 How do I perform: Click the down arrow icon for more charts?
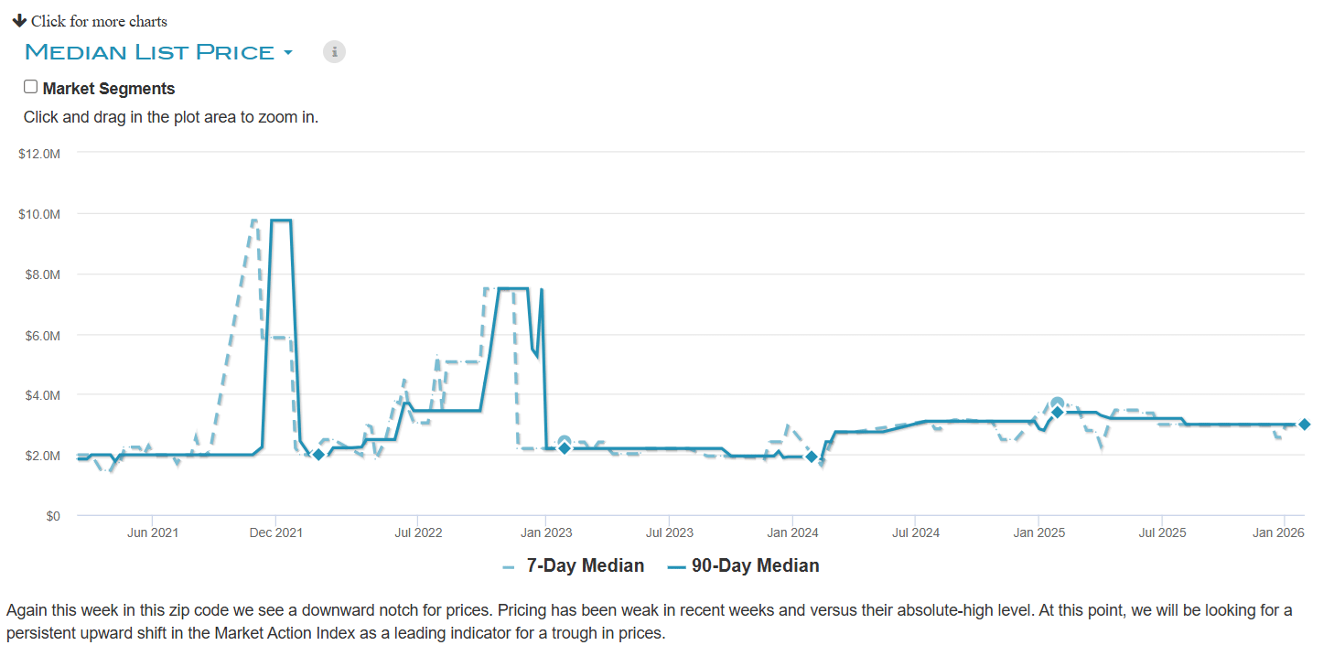pos(19,20)
